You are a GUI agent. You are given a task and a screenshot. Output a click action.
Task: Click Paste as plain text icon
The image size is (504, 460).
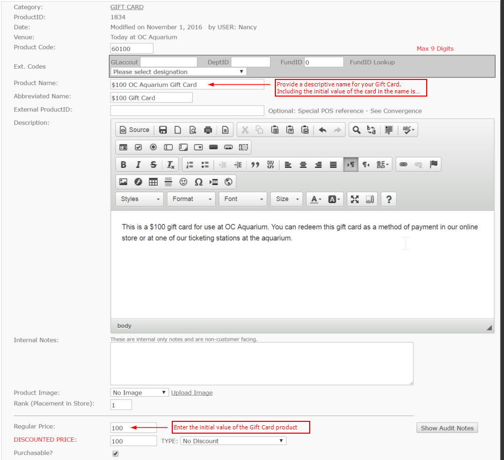290,130
